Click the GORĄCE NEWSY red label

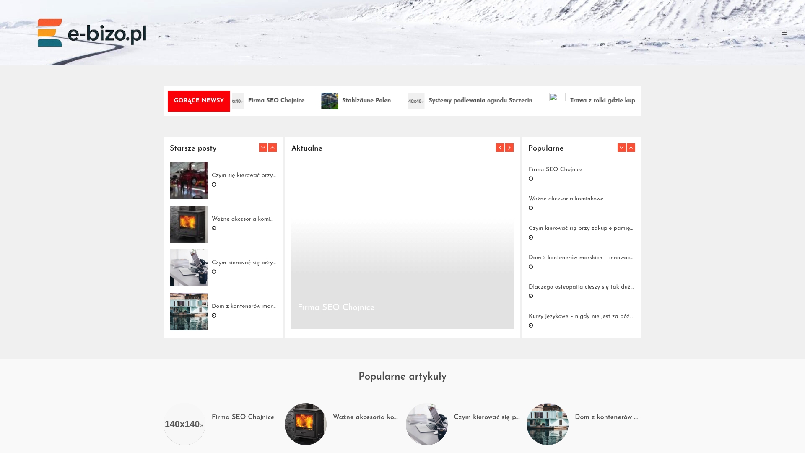coord(199,101)
